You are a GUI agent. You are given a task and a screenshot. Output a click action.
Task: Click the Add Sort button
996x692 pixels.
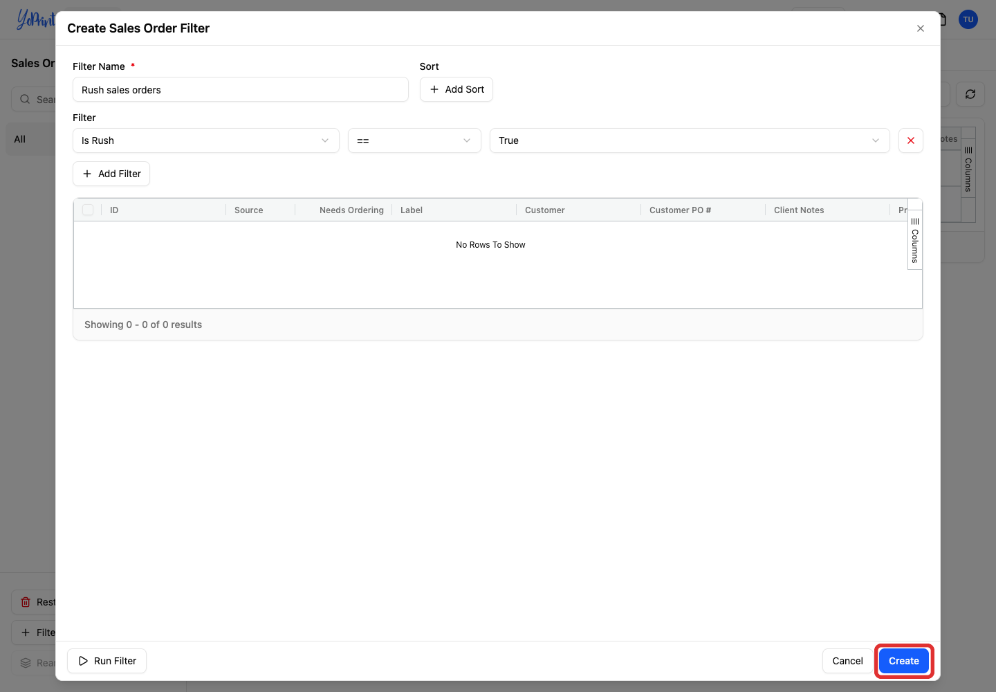[x=456, y=89]
